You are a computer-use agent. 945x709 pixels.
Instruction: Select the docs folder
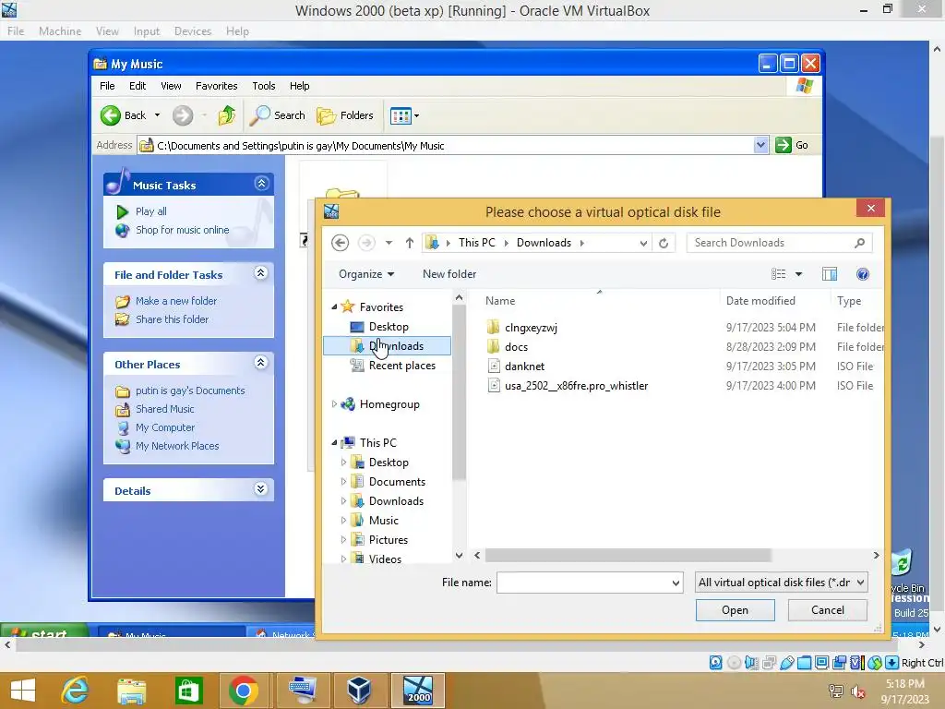tap(516, 347)
